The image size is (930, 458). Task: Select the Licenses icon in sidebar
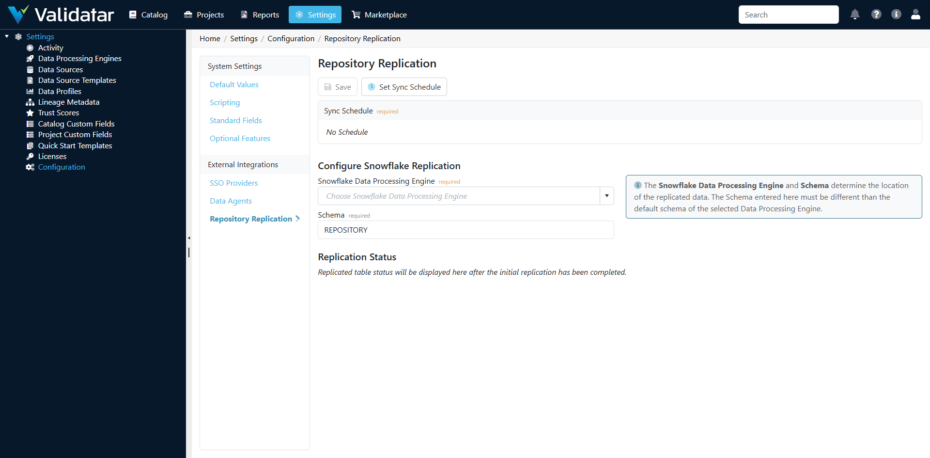point(30,156)
